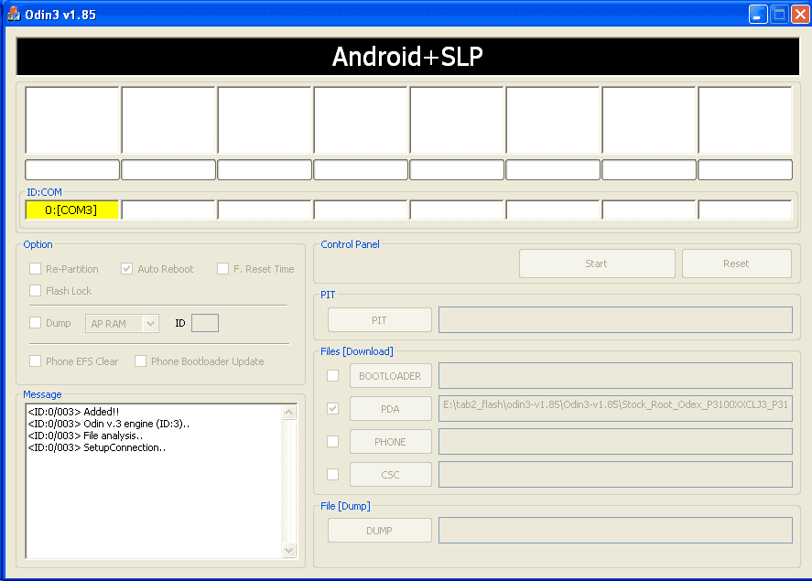This screenshot has height=581, width=812.
Task: Tick the checkbox beside PHONE
Action: click(333, 441)
